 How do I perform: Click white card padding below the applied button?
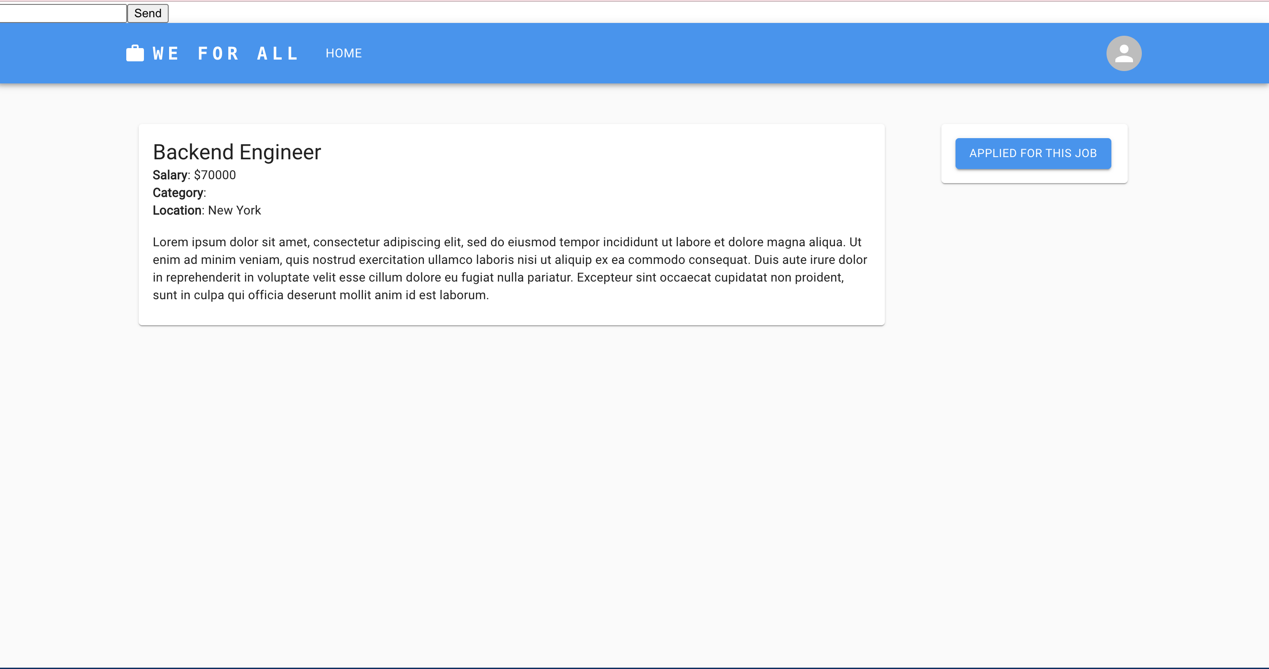(1034, 177)
